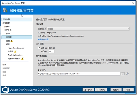Image resolution: width=137 pixels, height=95 pixels.
Task: Select 报告 step in sidebar
Action: 8,44
